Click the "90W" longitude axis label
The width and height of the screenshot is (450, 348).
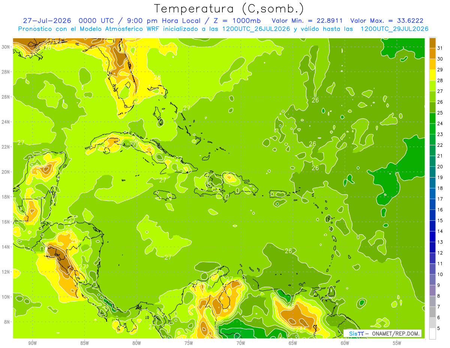coord(33,343)
